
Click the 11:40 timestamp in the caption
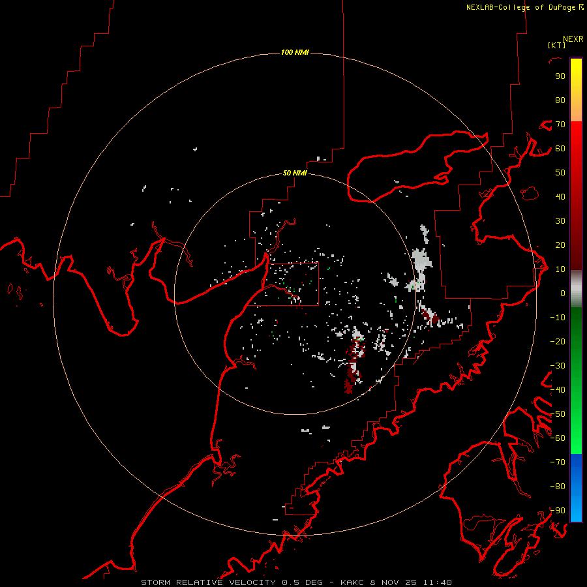(437, 582)
